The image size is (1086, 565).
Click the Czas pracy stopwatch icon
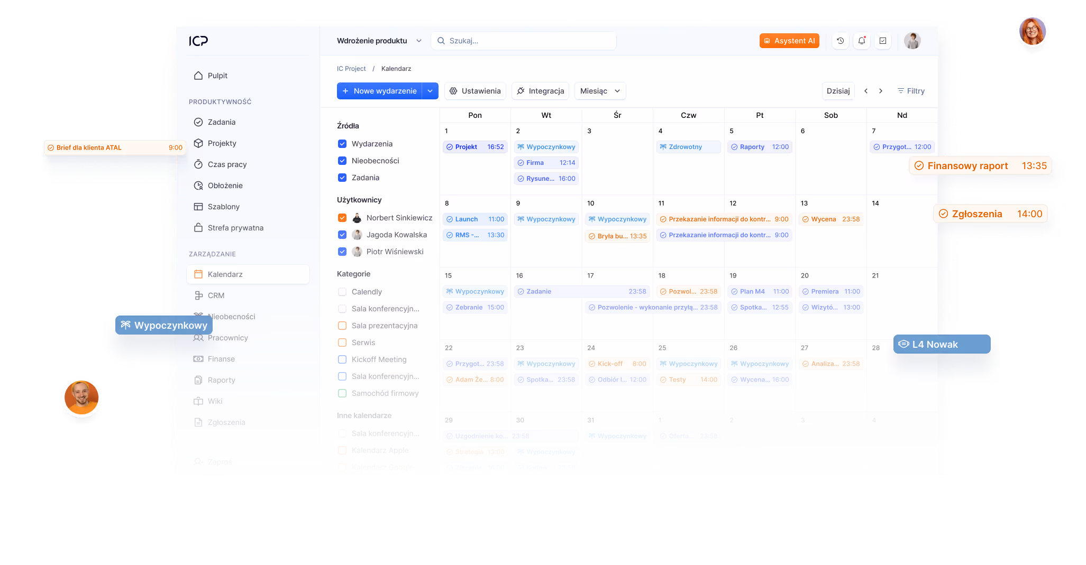[x=198, y=164]
